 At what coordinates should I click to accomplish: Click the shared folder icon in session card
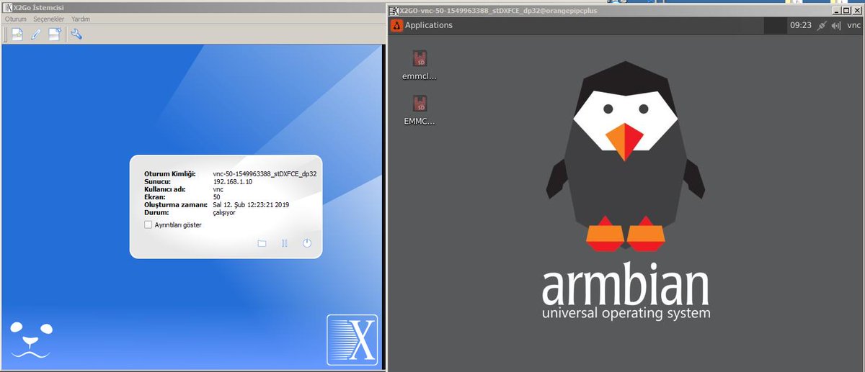coord(262,244)
